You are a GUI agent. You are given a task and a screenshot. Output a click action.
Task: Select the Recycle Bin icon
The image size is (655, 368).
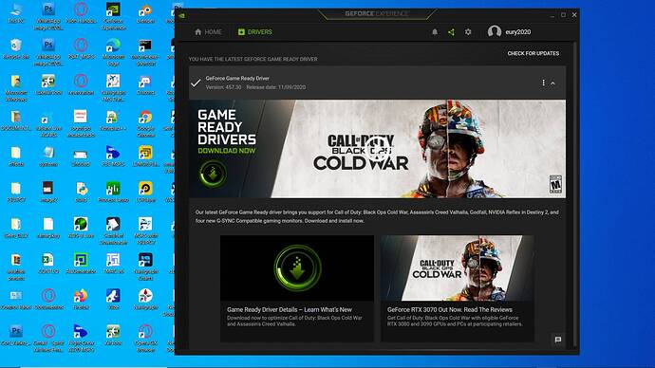[16, 48]
